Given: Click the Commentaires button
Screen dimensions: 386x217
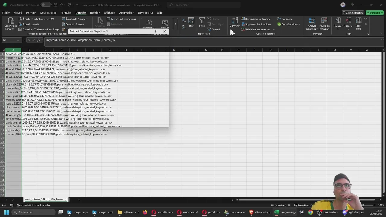Looking at the screenshot, I should click(x=353, y=13).
